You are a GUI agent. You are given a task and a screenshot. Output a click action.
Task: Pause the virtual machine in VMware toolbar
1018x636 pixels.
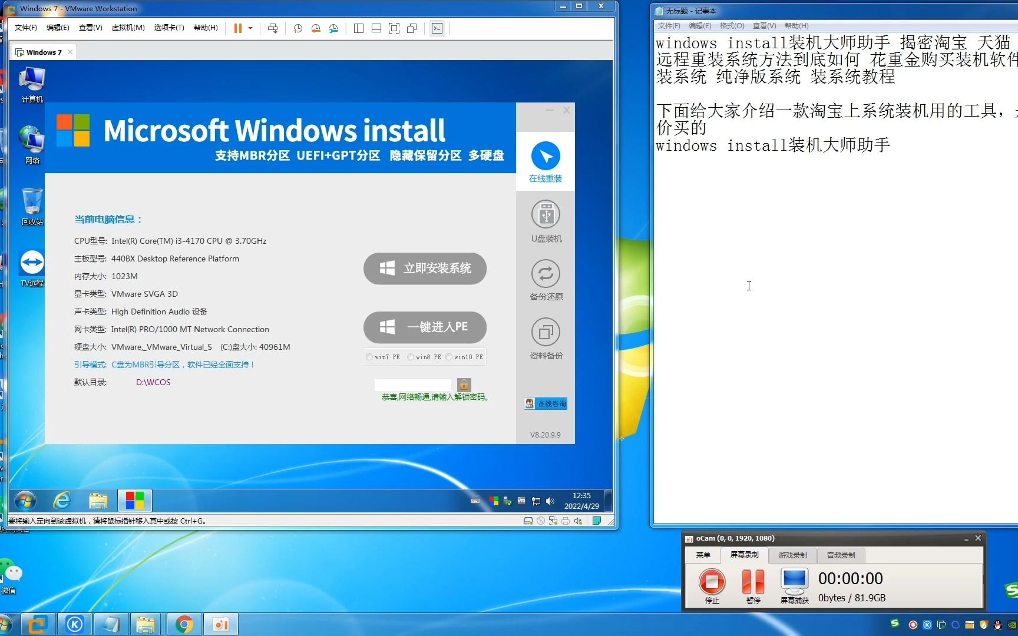point(238,28)
